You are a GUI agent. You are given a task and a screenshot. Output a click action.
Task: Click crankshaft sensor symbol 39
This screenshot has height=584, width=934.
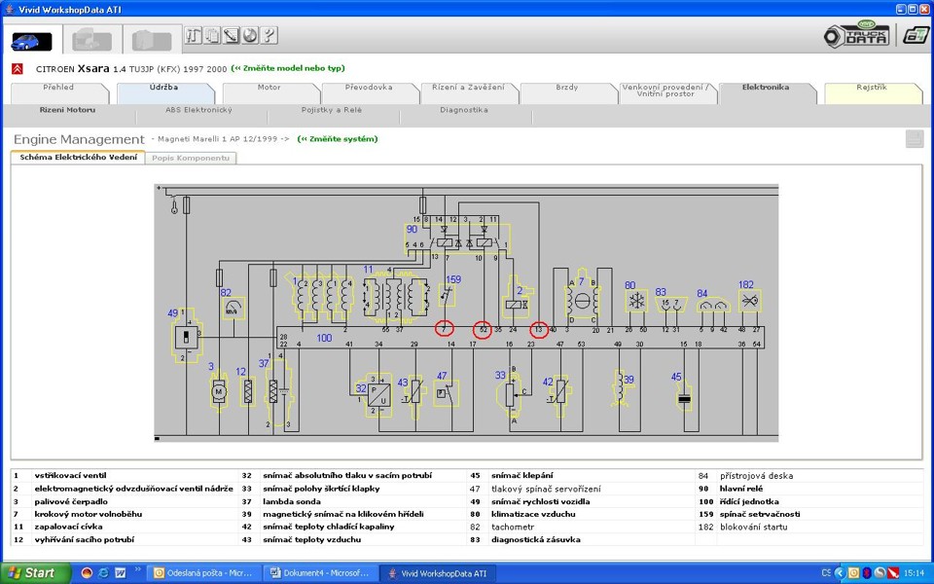pyautogui.click(x=622, y=387)
